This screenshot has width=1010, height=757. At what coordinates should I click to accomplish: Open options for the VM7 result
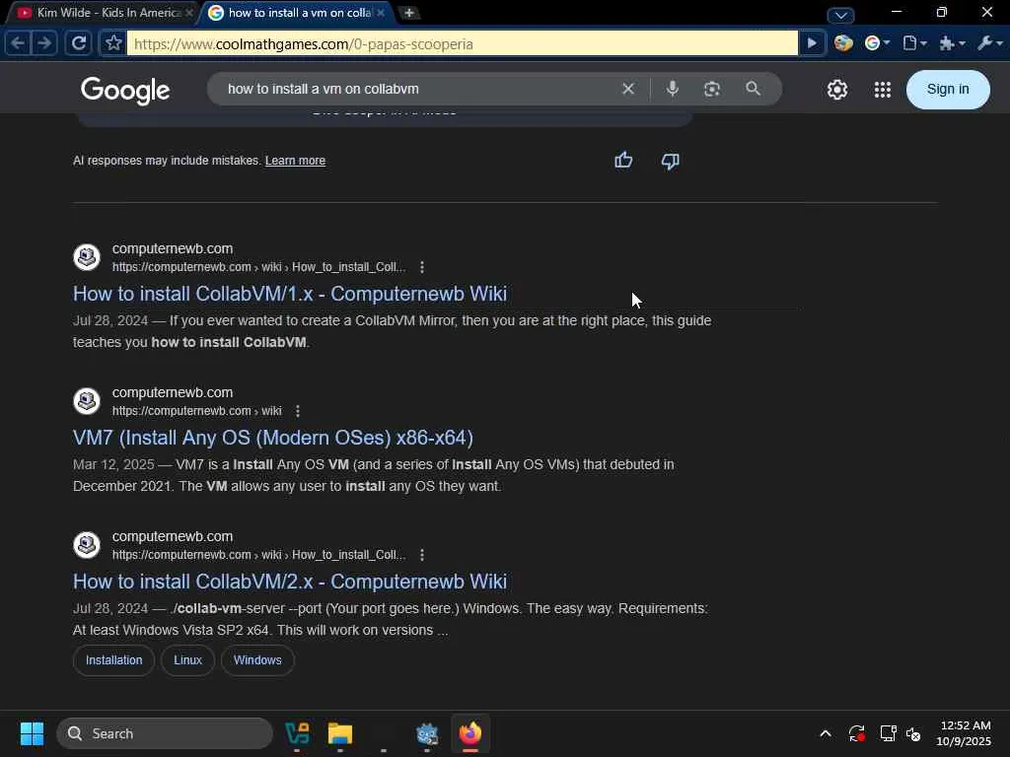(x=298, y=411)
